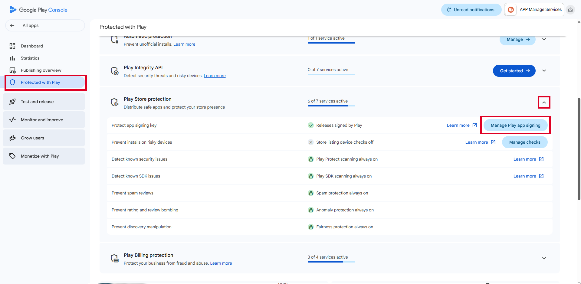Click the Publishing overview icon
This screenshot has height=284, width=581.
coord(12,70)
